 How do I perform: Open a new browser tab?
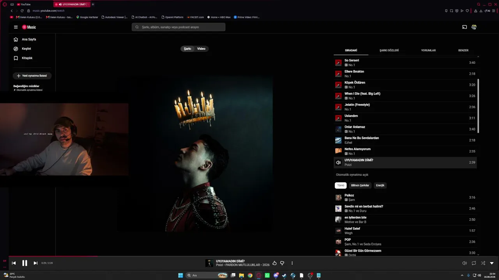(x=93, y=4)
